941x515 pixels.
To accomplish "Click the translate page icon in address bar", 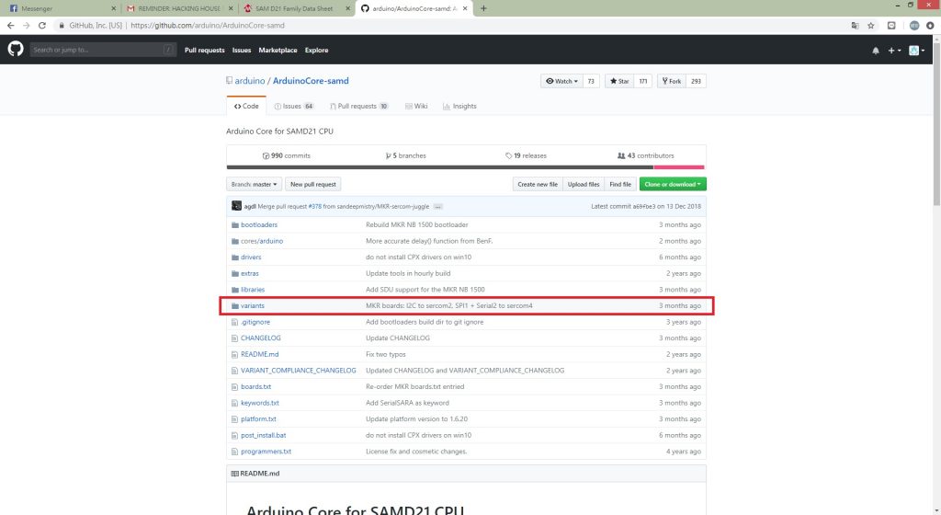I will 856,25.
